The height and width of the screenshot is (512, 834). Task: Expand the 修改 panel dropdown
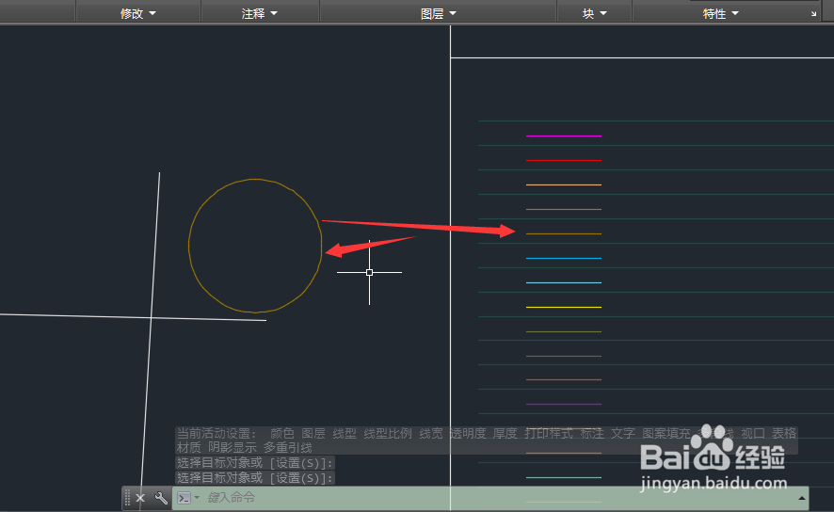pyautogui.click(x=137, y=13)
